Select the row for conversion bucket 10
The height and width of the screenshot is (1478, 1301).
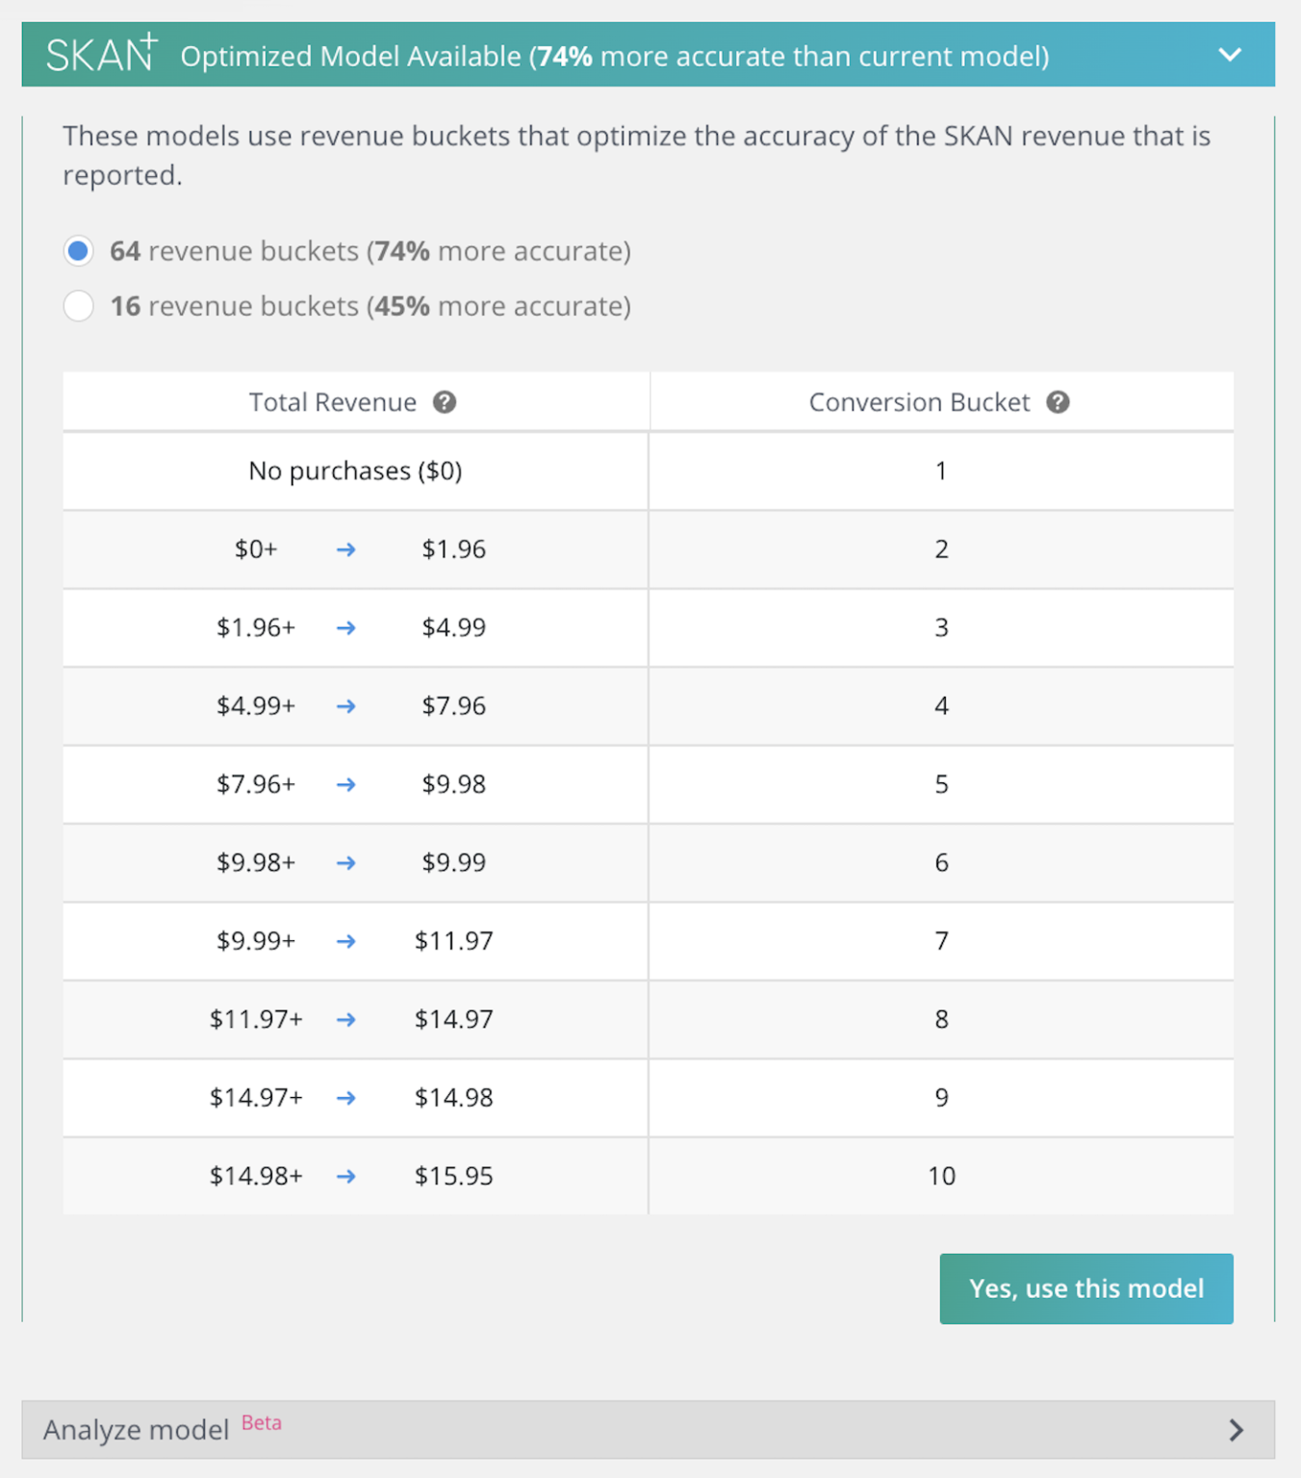941,1176
